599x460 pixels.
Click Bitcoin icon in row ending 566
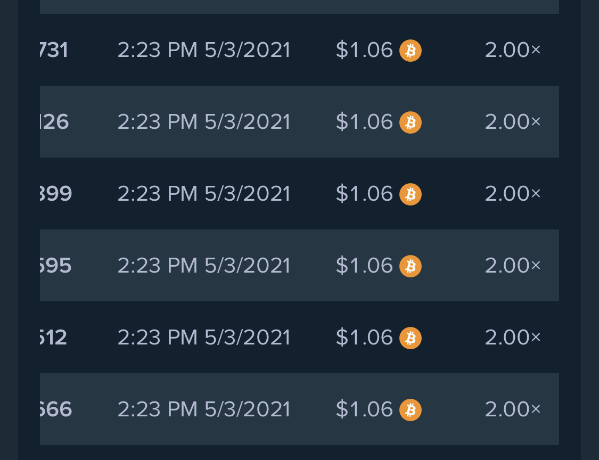click(x=411, y=409)
